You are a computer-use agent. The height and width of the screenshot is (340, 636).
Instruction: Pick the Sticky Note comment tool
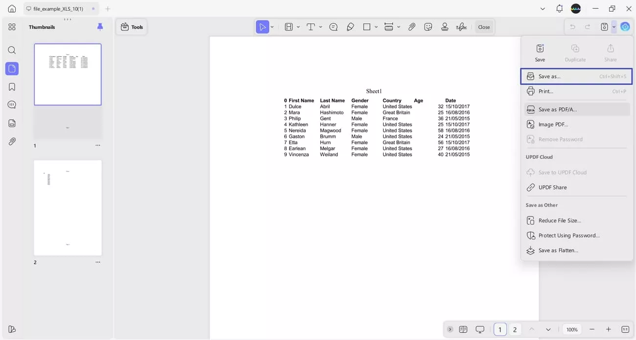pyautogui.click(x=333, y=27)
